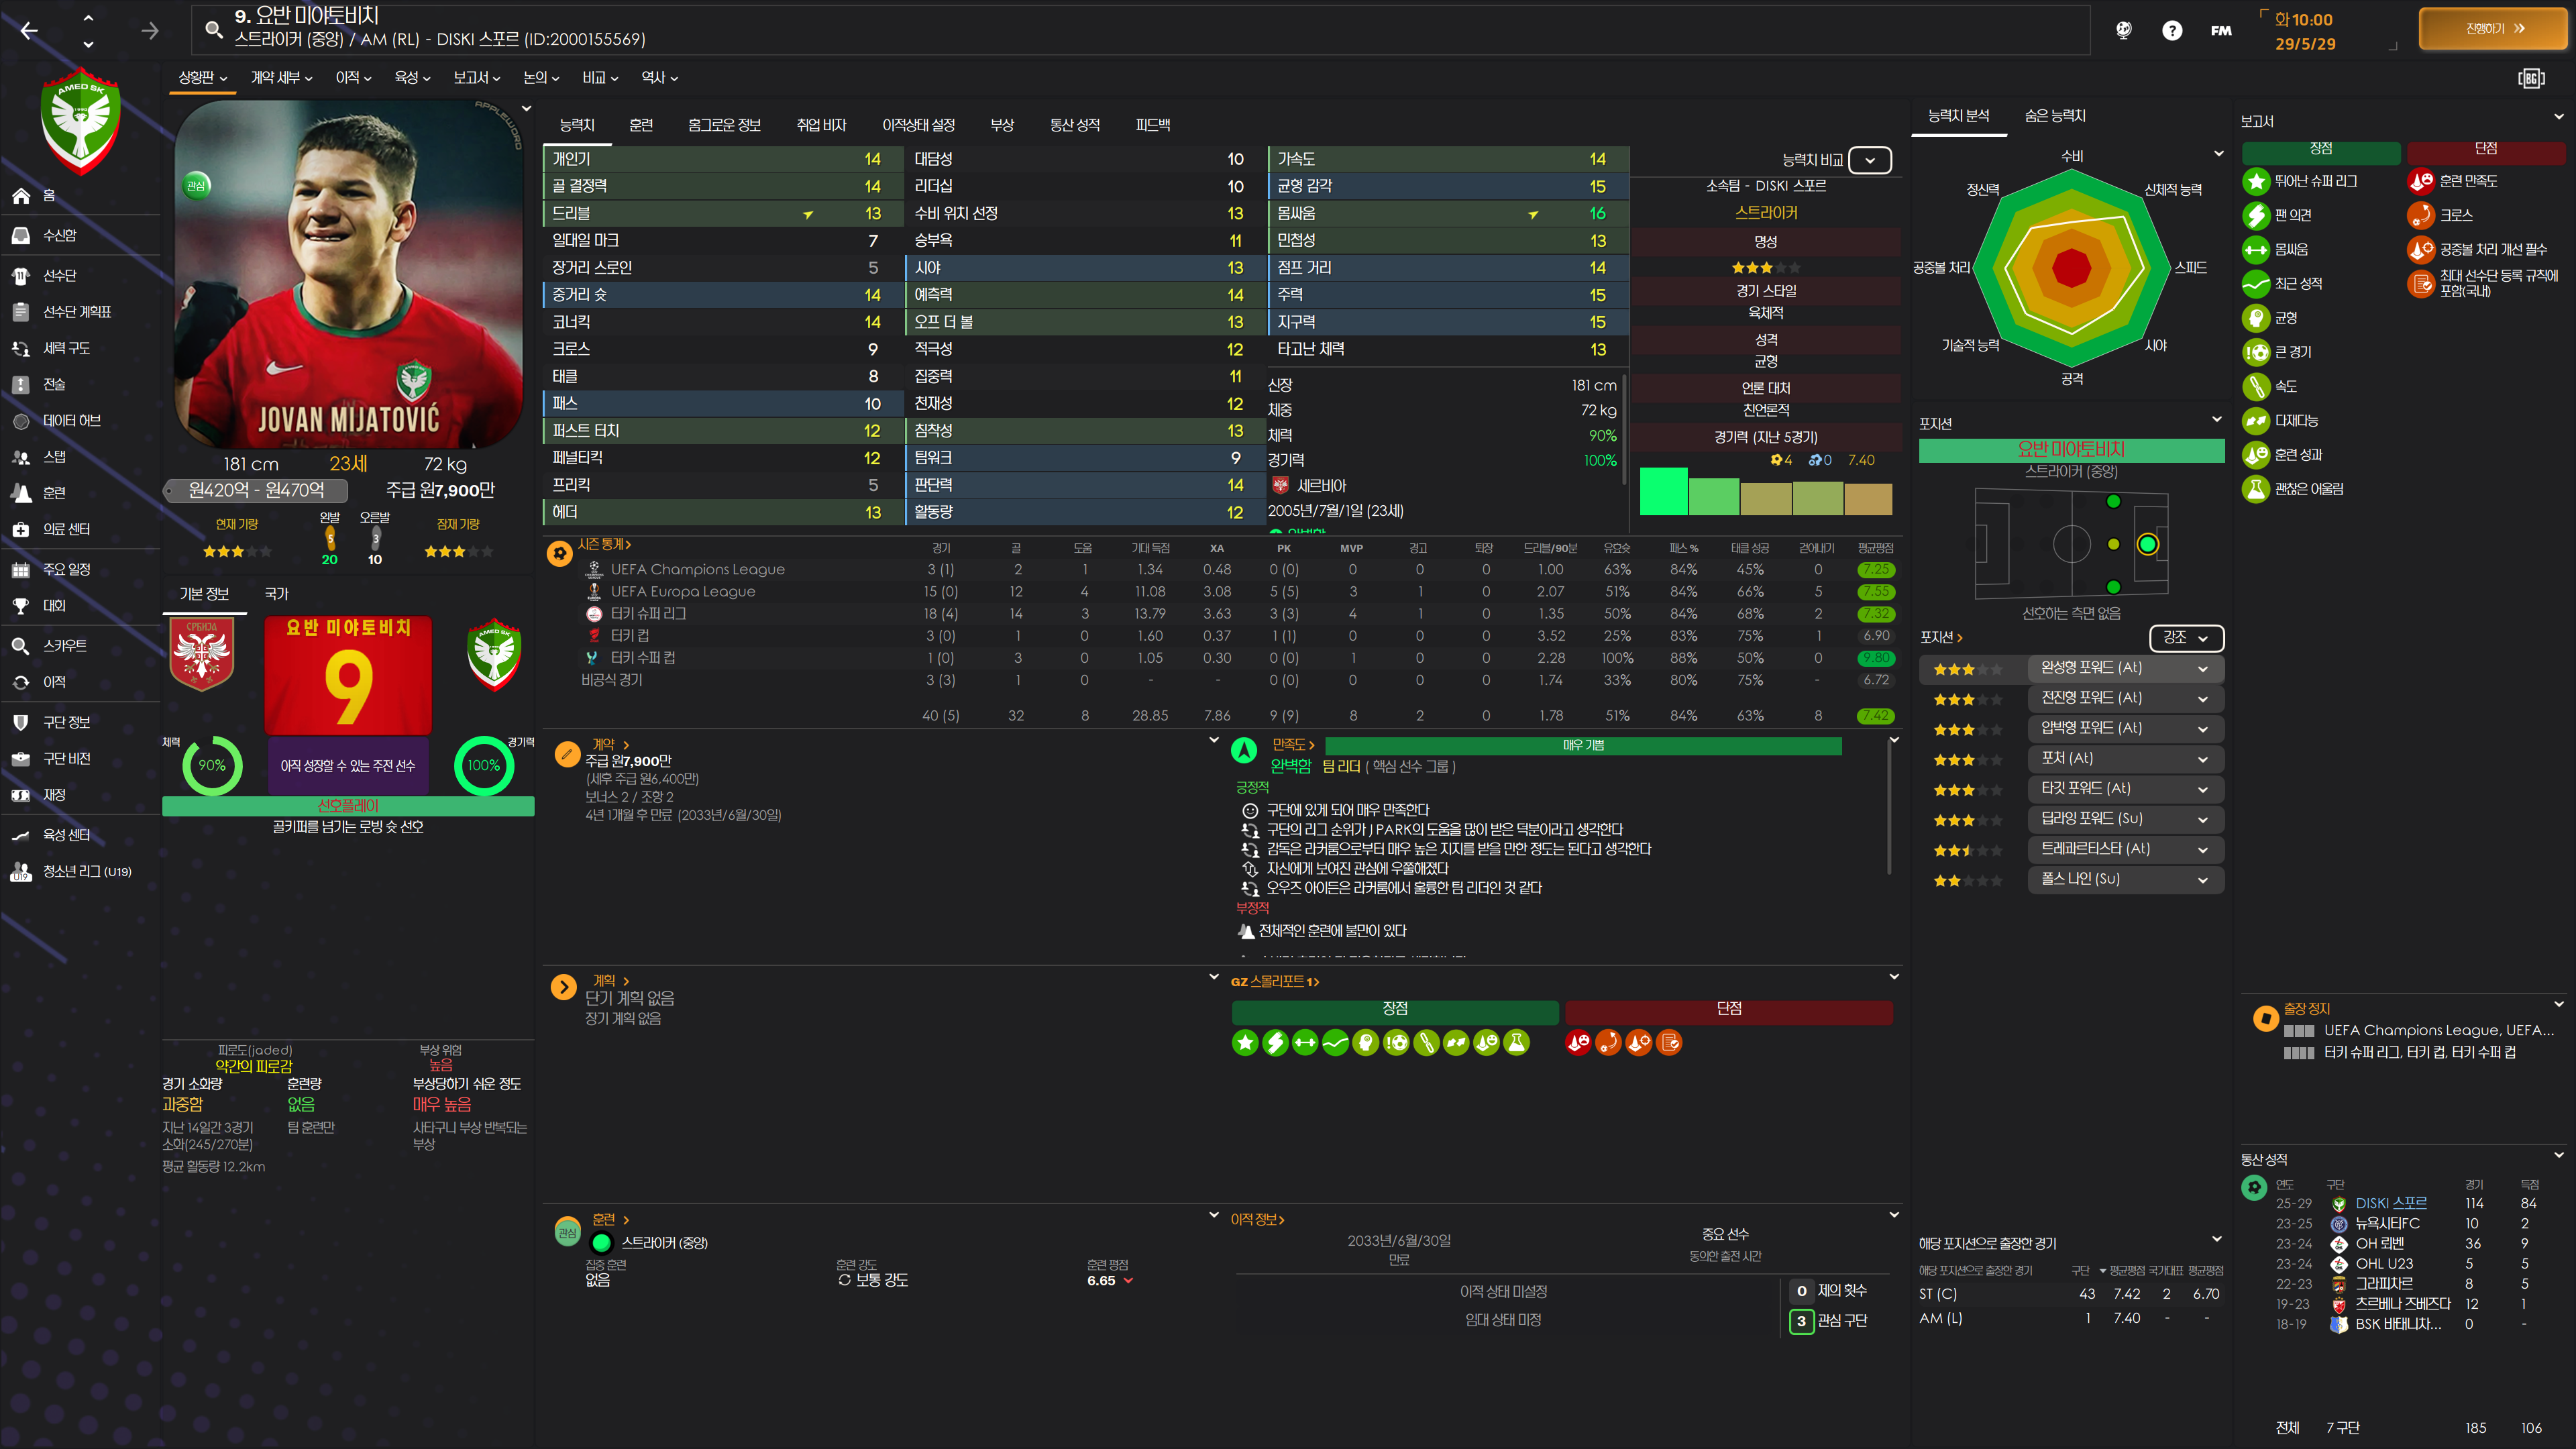This screenshot has height=1449, width=2576.
Task: Expand the 완성형 포워드 (At) role dropdown
Action: pyautogui.click(x=2202, y=669)
